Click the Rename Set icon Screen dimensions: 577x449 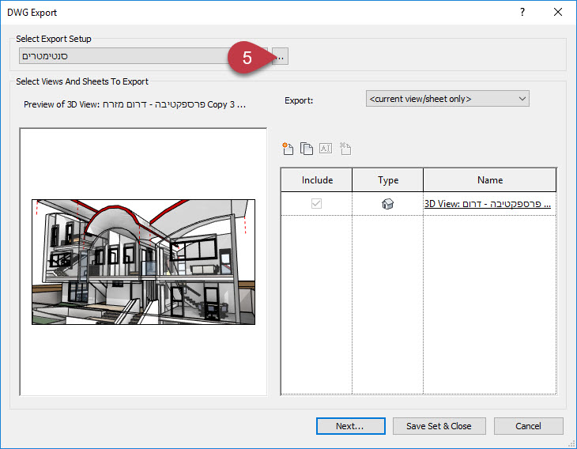tap(326, 149)
